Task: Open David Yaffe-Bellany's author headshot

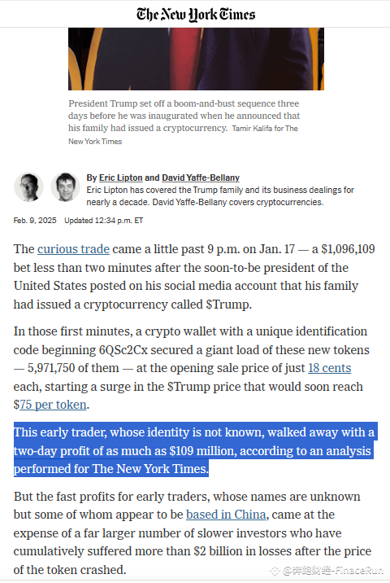Action: [65, 187]
